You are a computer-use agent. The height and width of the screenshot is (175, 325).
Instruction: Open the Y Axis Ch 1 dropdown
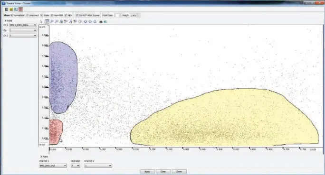(23, 25)
